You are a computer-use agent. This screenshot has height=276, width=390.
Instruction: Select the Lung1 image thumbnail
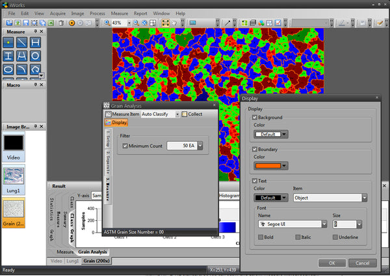pyautogui.click(x=14, y=179)
